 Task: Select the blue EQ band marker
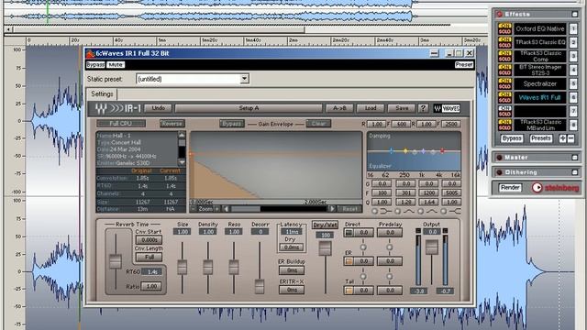[392, 150]
